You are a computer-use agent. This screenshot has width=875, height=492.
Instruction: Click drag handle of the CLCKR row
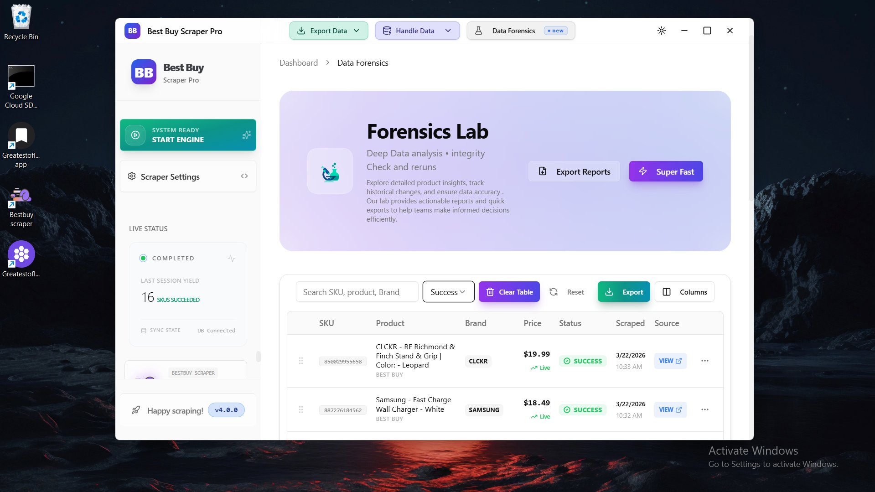[x=301, y=361]
